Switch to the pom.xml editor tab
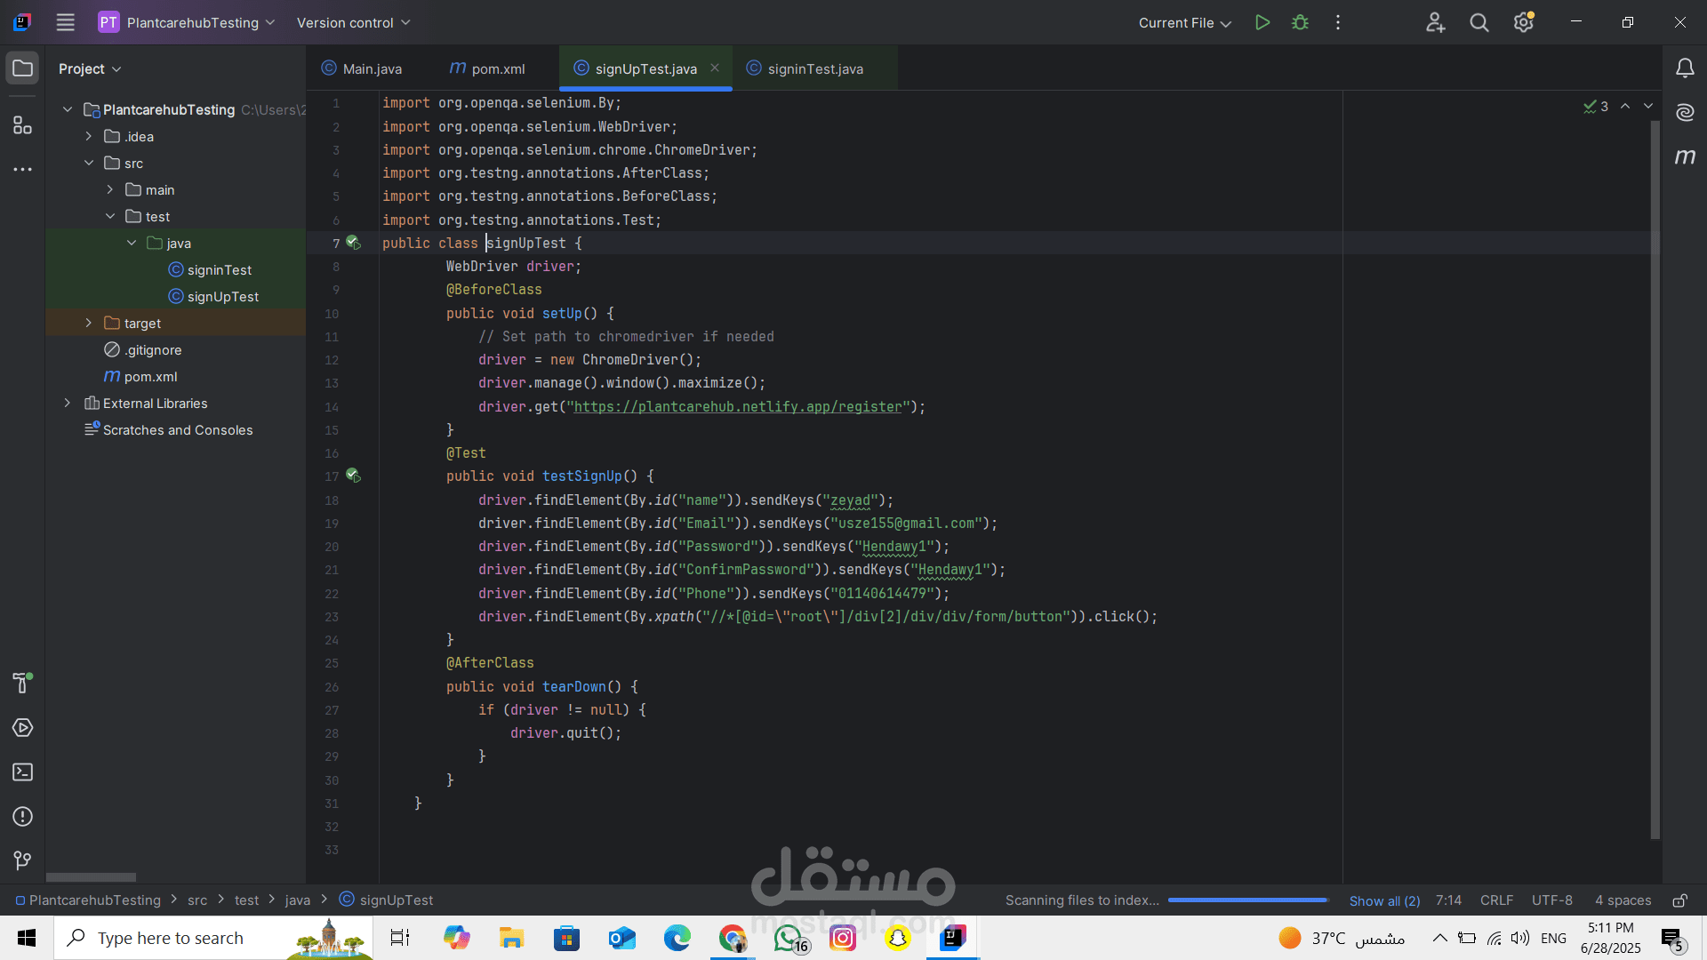The height and width of the screenshot is (960, 1707). (487, 68)
